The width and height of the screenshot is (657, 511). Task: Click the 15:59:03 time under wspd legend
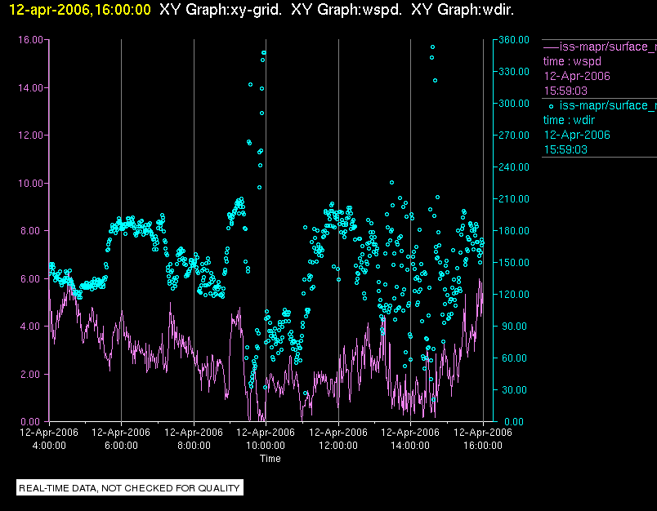click(x=565, y=91)
